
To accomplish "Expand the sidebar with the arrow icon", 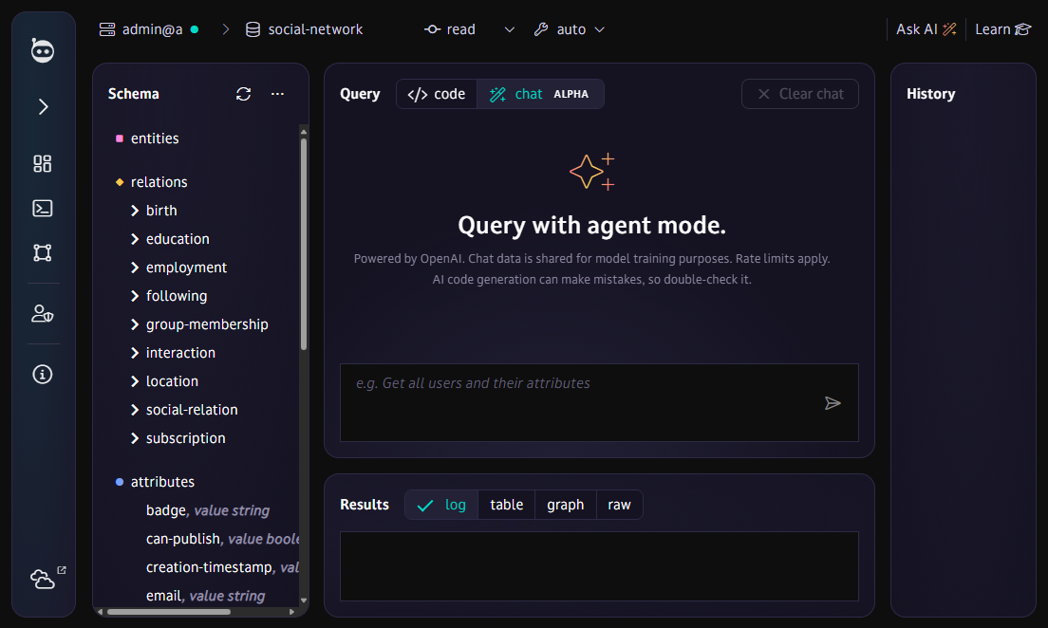I will [x=43, y=107].
